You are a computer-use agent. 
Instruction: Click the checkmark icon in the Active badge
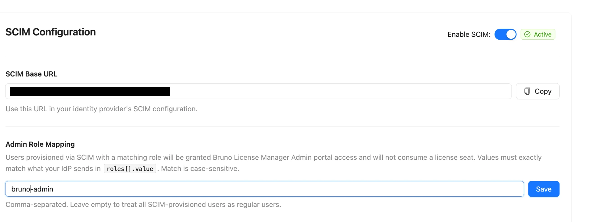click(527, 34)
